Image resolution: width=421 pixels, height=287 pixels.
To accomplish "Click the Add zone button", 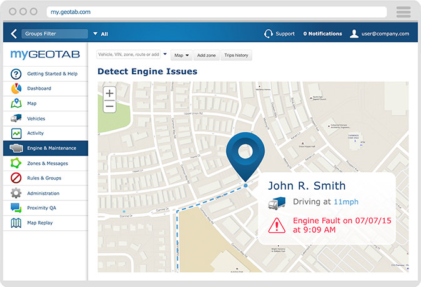I will click(x=207, y=56).
